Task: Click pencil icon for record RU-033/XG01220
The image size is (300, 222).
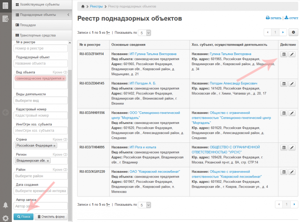Action: (292, 172)
